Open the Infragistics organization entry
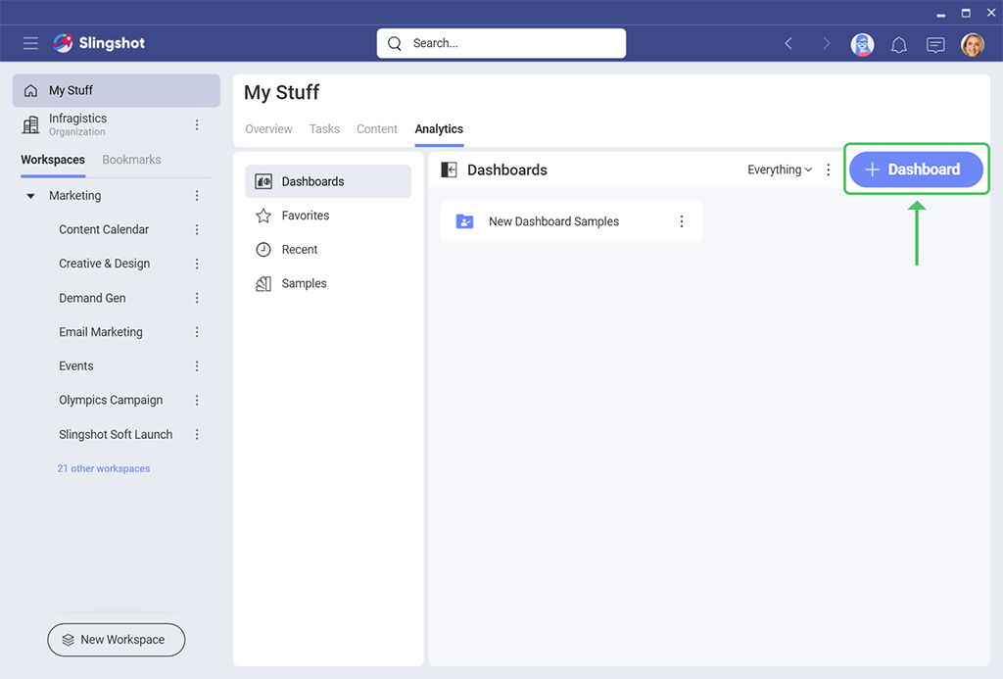This screenshot has width=1003, height=679. tap(77, 124)
